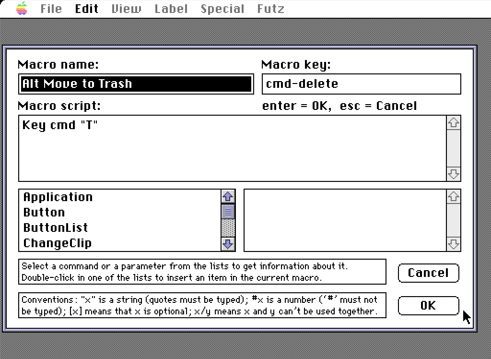This screenshot has height=359, width=491.
Task: Click the command list scrollbar thumb
Action: click(228, 211)
